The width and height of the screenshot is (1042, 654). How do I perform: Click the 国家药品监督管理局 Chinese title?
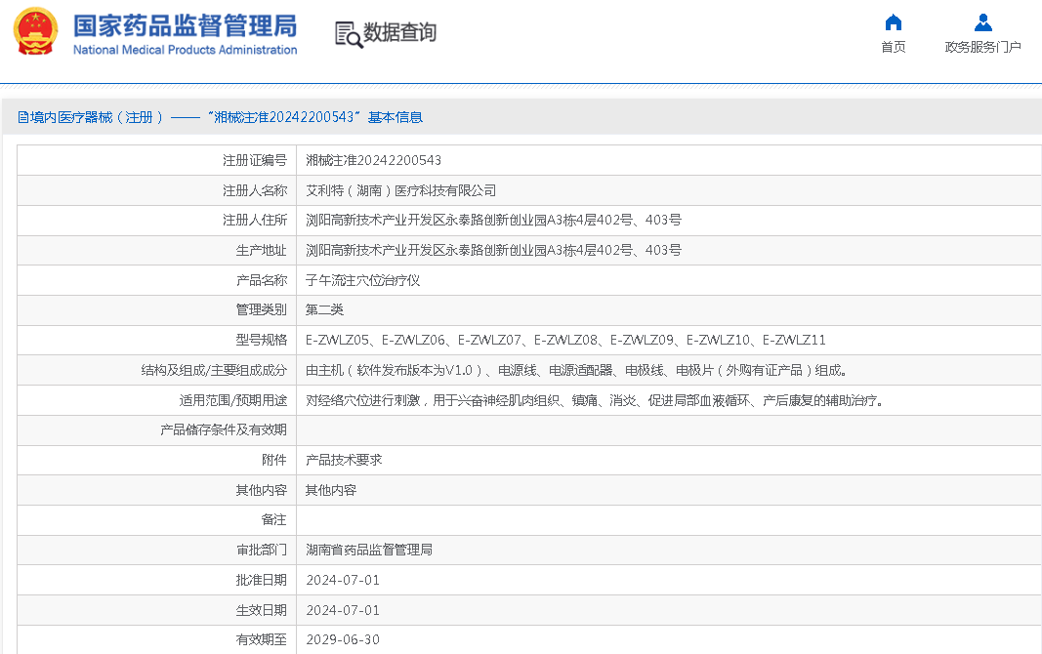185,24
